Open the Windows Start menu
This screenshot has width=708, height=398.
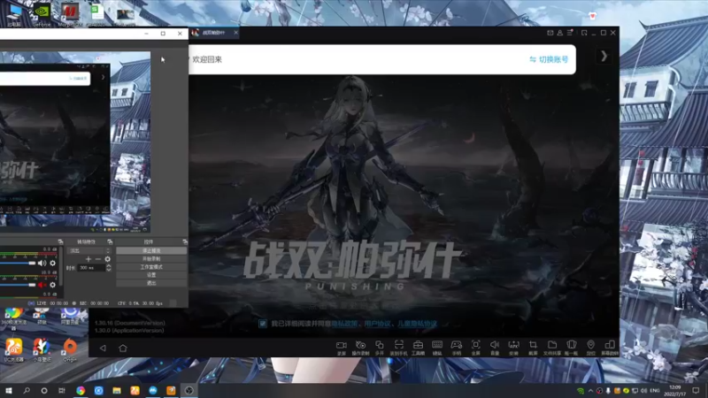[9, 390]
